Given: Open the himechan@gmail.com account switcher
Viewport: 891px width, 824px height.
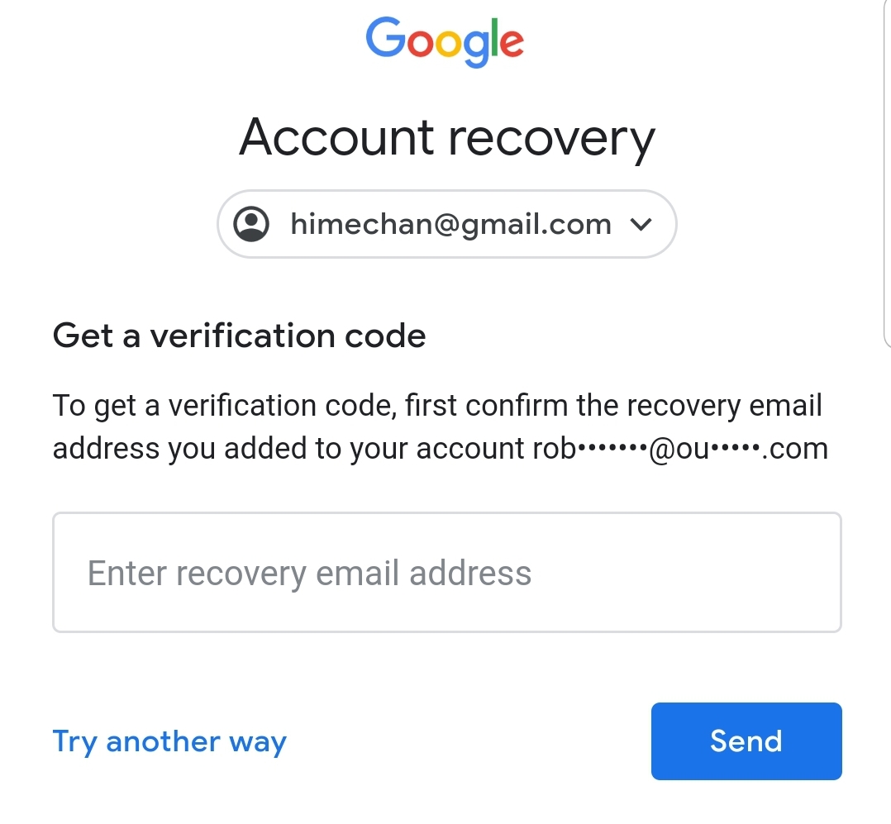Looking at the screenshot, I should pyautogui.click(x=446, y=224).
